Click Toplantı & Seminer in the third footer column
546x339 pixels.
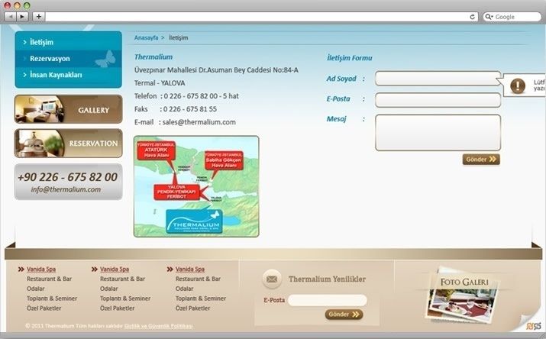(x=201, y=299)
